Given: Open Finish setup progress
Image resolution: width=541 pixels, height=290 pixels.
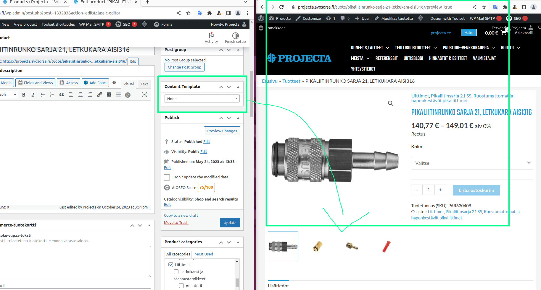Looking at the screenshot, I should (x=235, y=38).
